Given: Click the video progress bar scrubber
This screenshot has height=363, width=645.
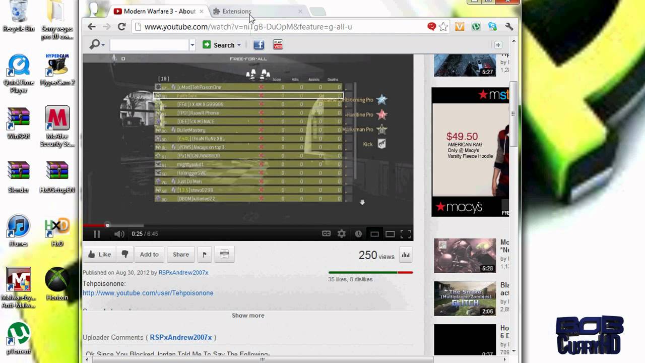Looking at the screenshot, I should [x=107, y=225].
